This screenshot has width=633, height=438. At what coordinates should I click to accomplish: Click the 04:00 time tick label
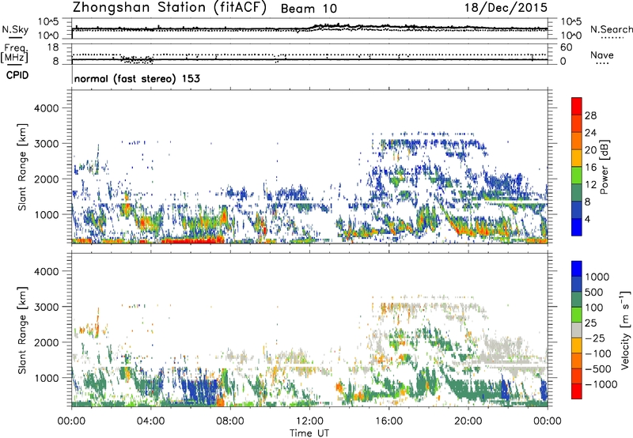click(x=150, y=421)
